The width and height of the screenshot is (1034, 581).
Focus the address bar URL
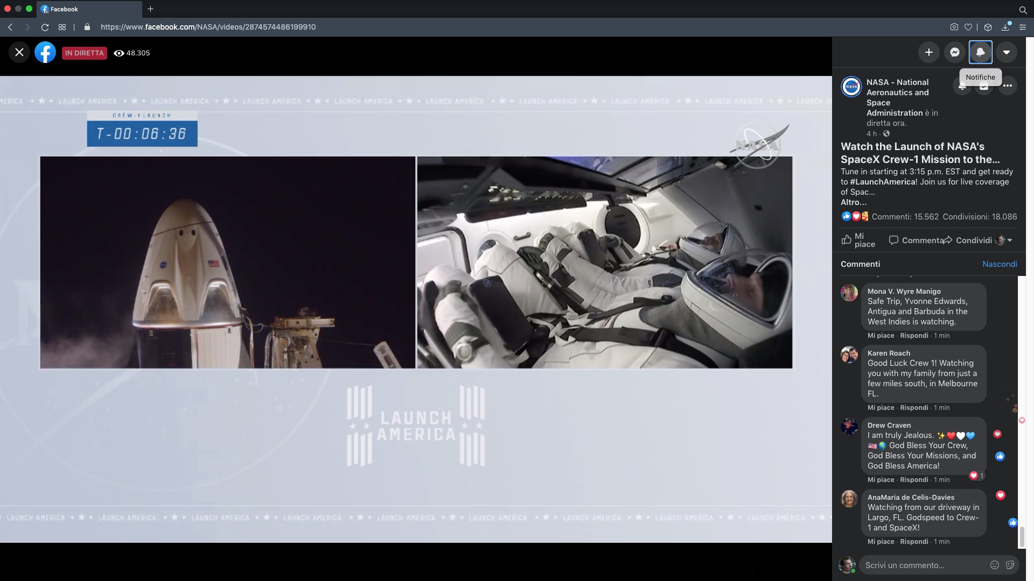208,27
